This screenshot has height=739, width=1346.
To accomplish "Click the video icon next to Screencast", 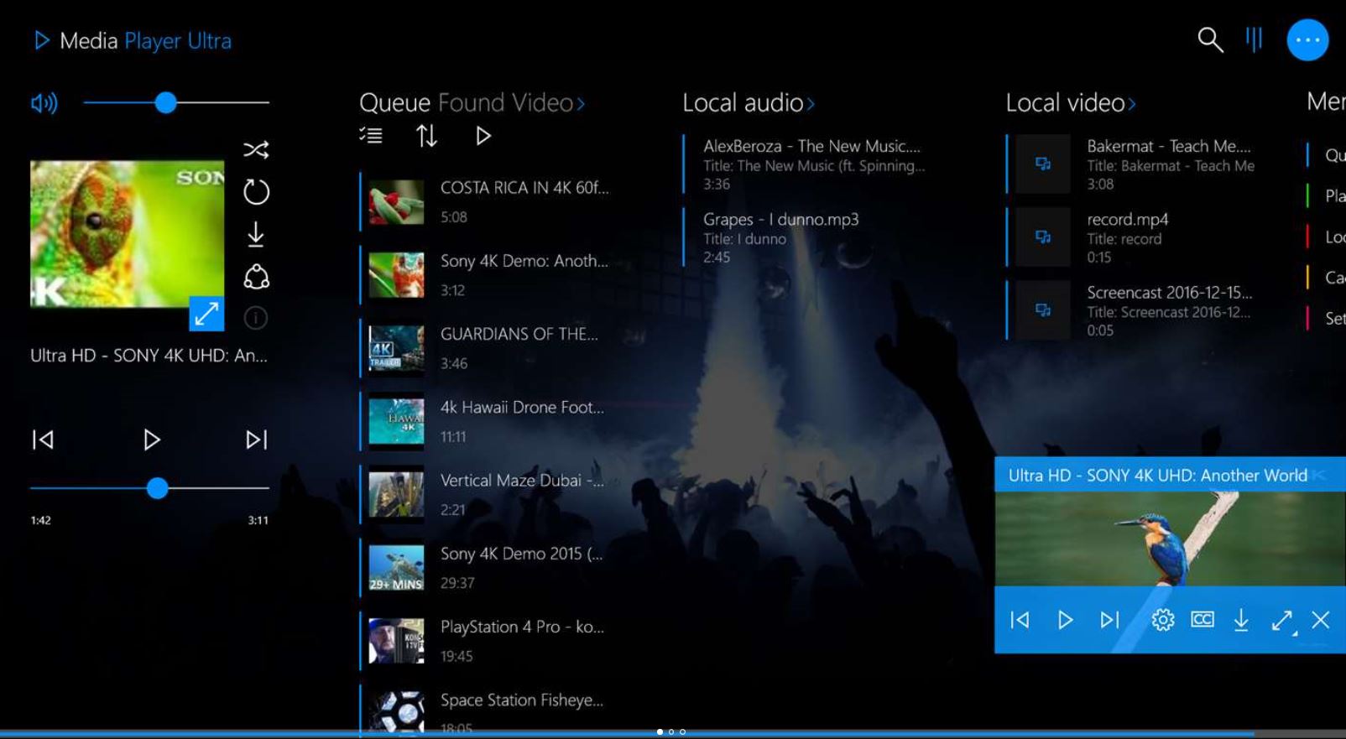I will 1043,310.
